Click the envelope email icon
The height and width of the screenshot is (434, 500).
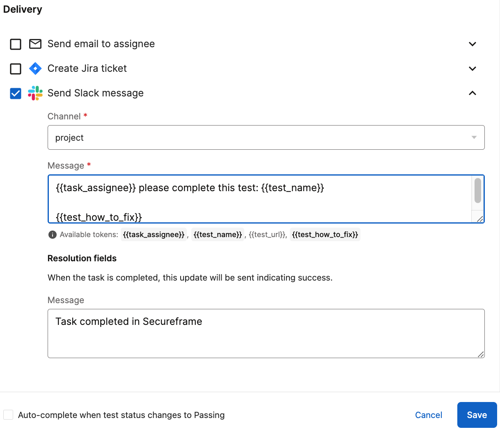tap(35, 44)
